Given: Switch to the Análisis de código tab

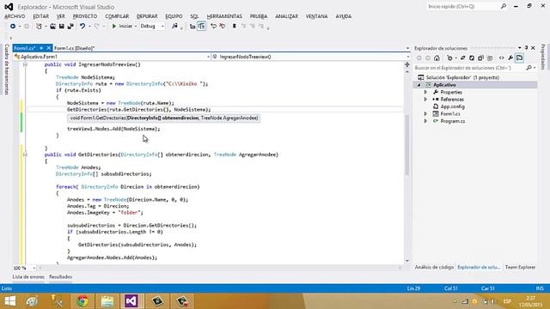Looking at the screenshot, I should [x=434, y=267].
